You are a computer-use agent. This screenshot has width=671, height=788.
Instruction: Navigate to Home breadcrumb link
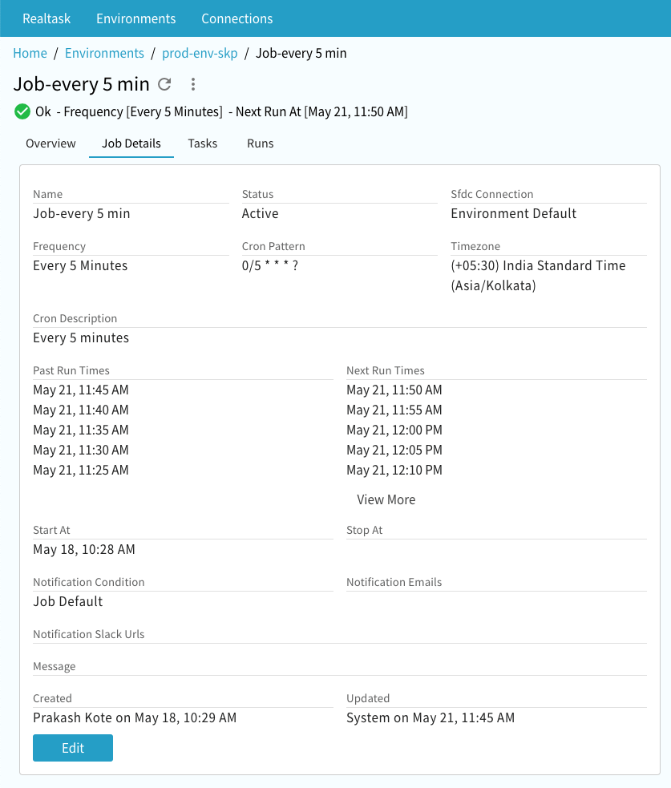pyautogui.click(x=30, y=53)
